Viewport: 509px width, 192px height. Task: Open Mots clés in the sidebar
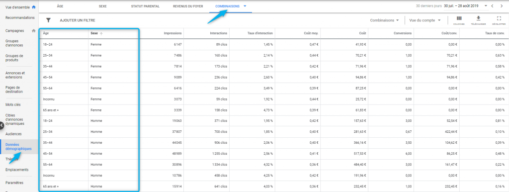[x=13, y=104]
